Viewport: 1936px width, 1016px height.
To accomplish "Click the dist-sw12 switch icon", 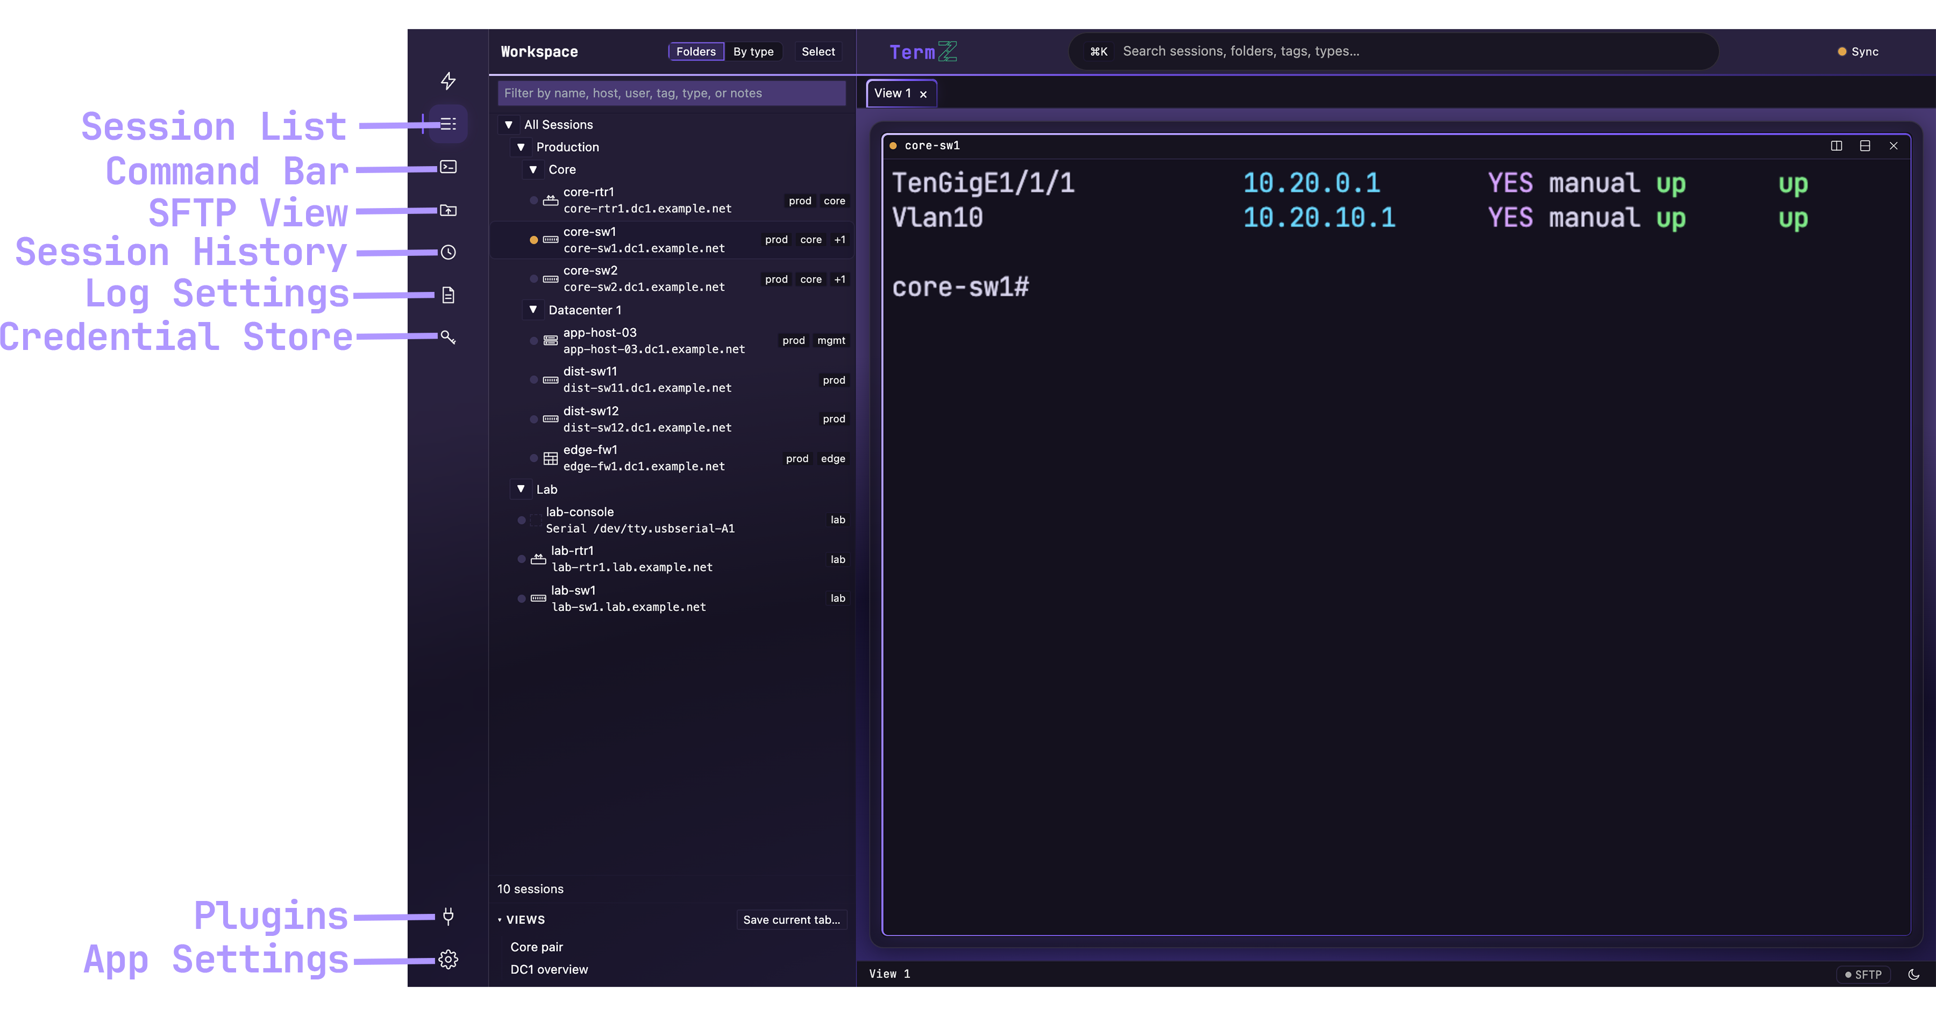I will click(x=550, y=419).
